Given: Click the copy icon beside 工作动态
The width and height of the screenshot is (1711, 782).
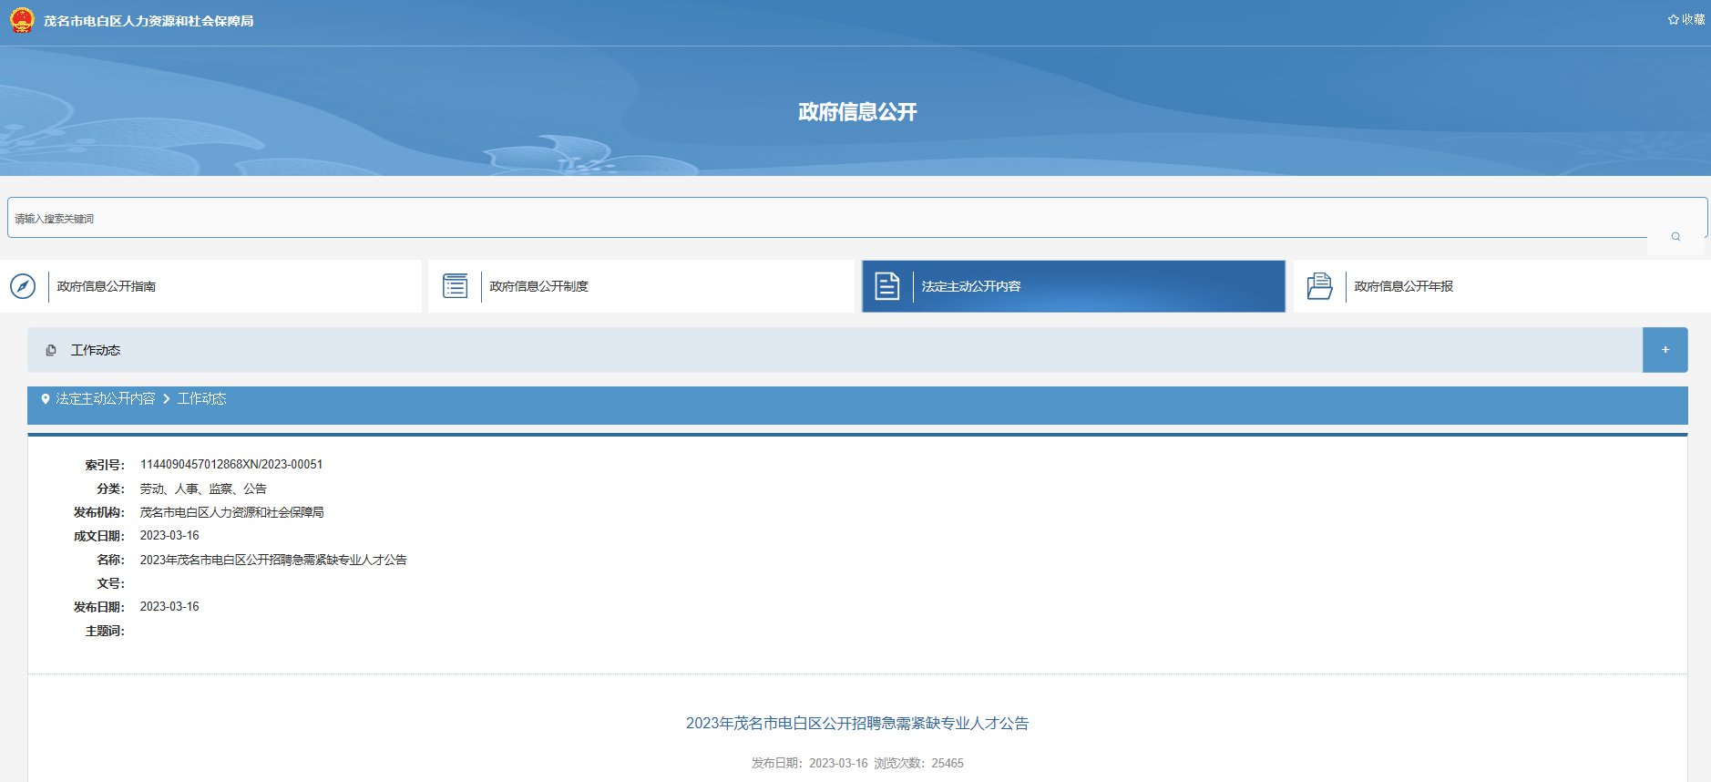Looking at the screenshot, I should tap(51, 350).
